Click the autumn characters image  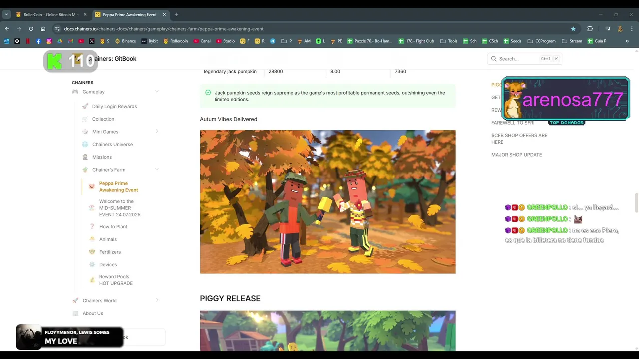pyautogui.click(x=327, y=201)
